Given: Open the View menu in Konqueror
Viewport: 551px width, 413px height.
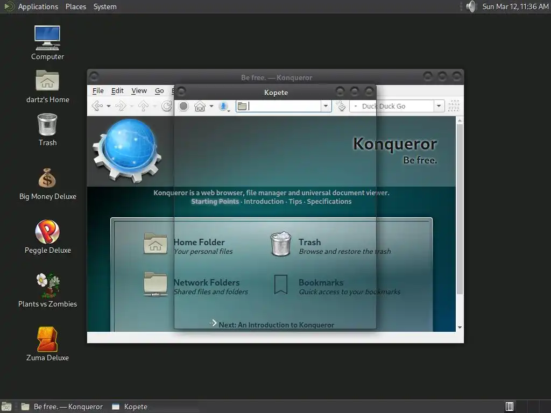Looking at the screenshot, I should pos(139,90).
